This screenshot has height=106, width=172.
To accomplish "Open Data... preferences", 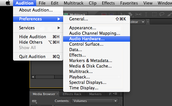I will [96, 50].
